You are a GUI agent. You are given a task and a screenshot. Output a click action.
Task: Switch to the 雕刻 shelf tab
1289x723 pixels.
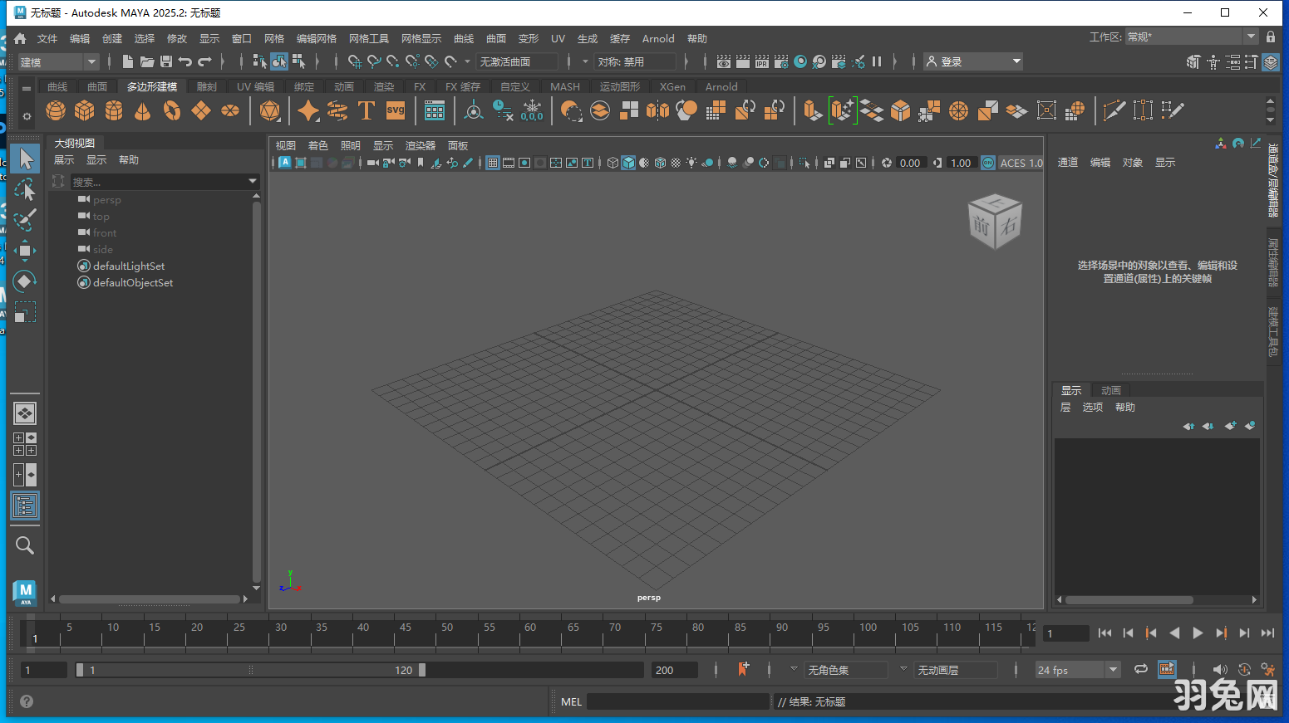[206, 86]
